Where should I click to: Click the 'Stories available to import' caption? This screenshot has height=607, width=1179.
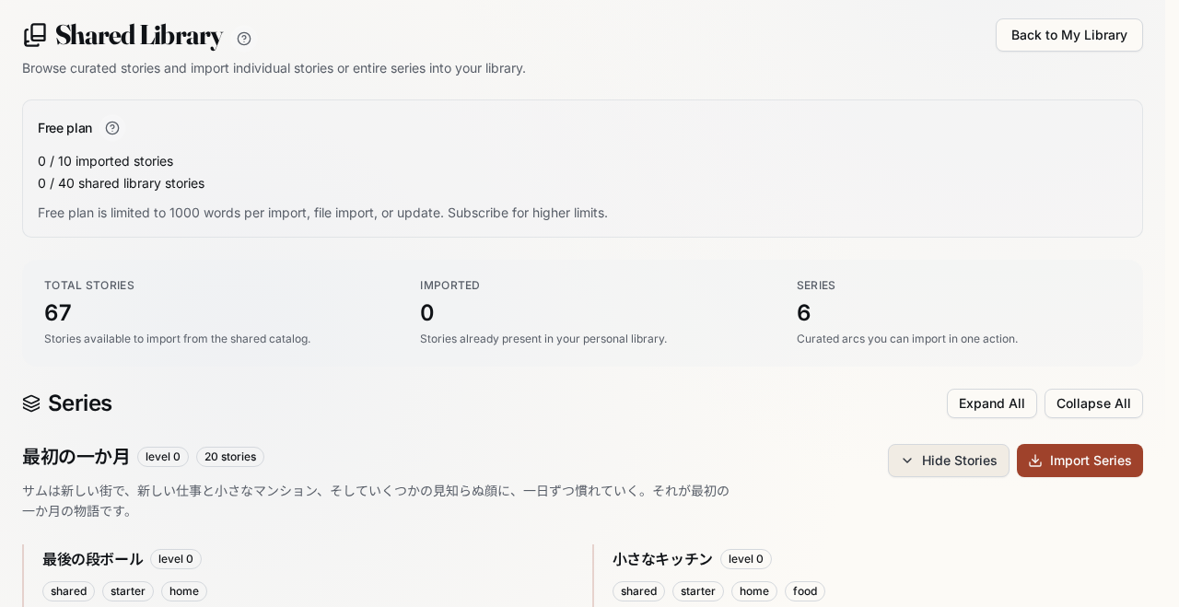[x=177, y=339]
